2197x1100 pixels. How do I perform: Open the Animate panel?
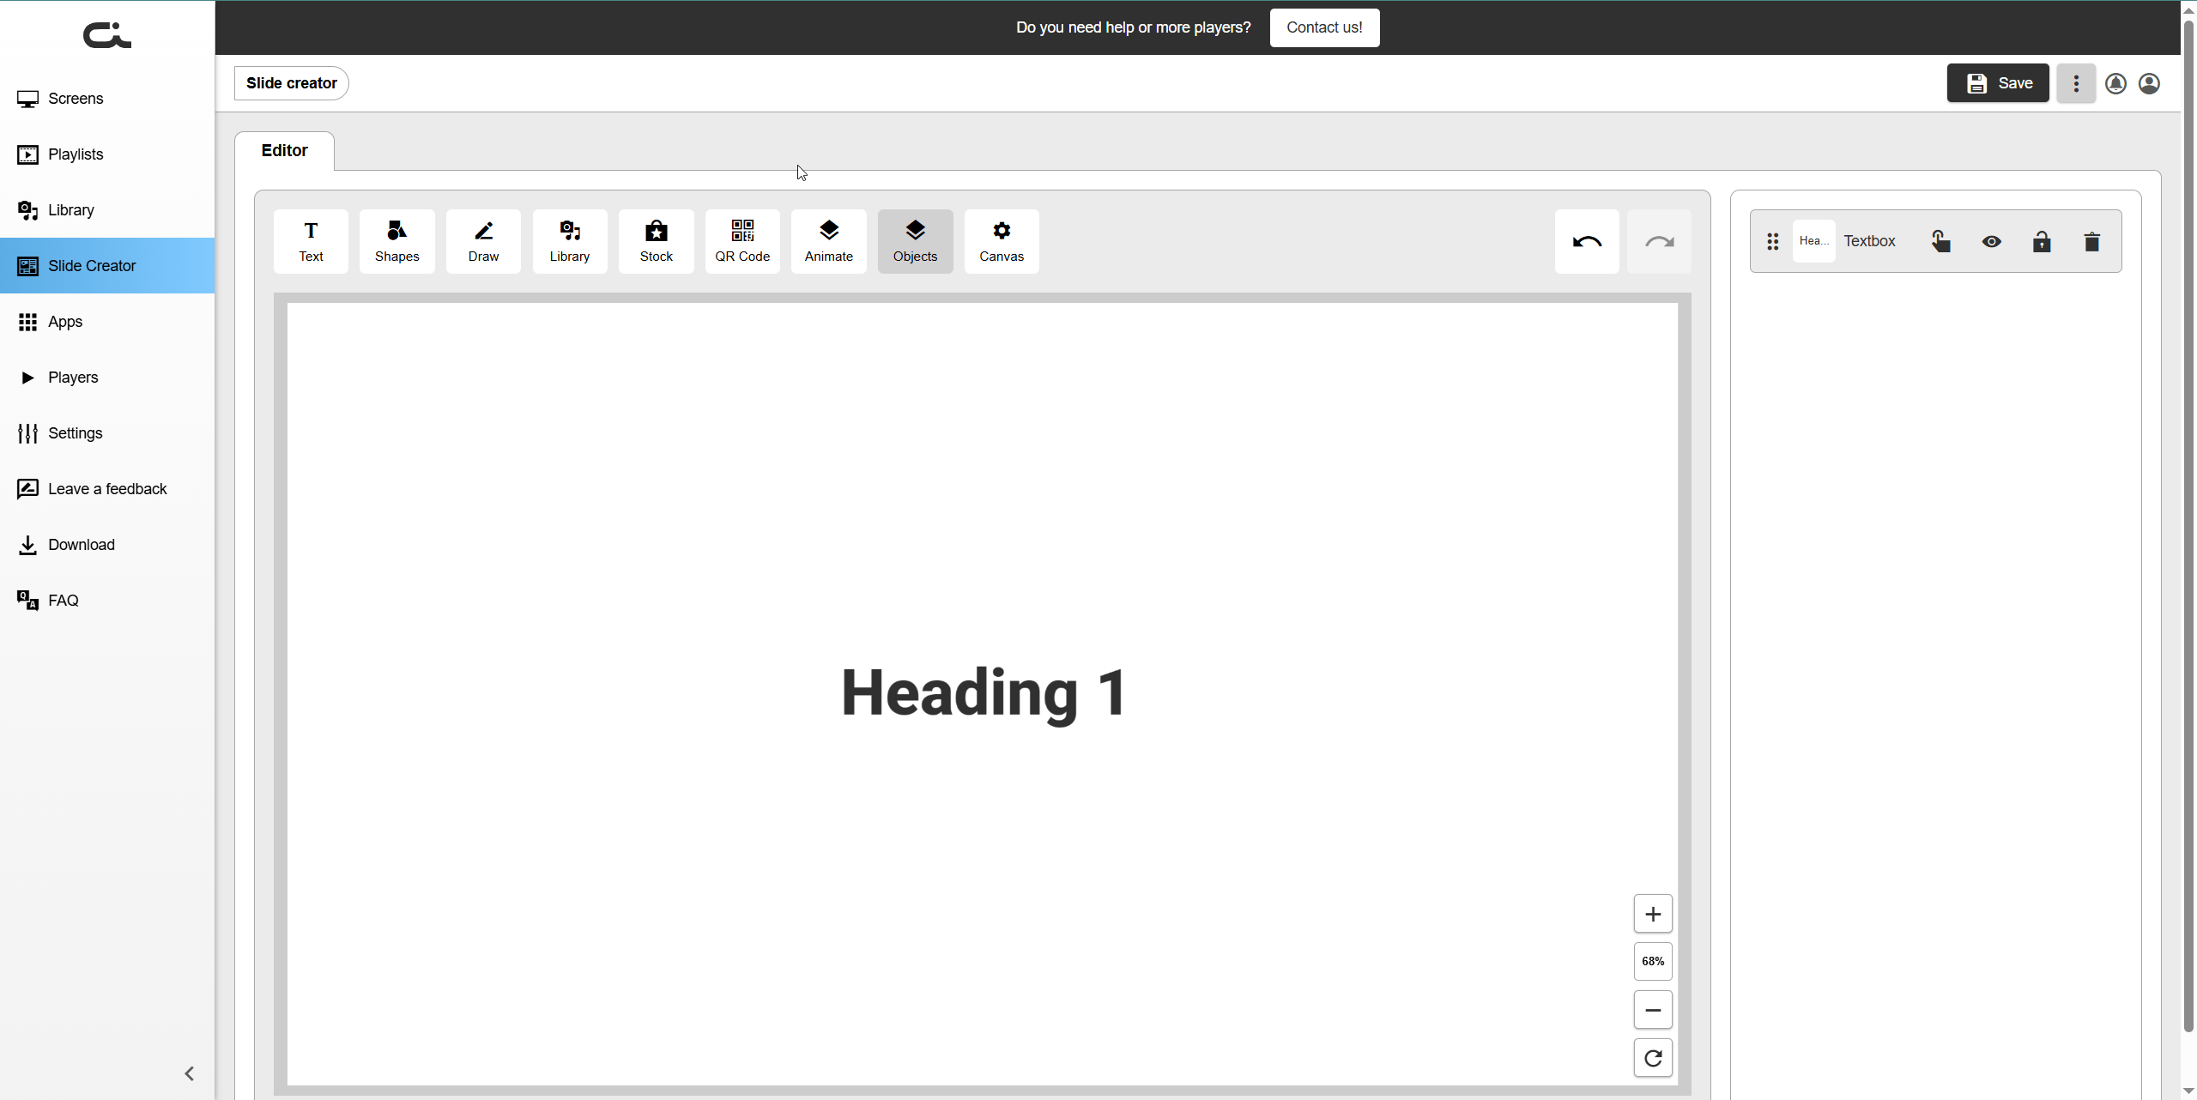pyautogui.click(x=828, y=241)
